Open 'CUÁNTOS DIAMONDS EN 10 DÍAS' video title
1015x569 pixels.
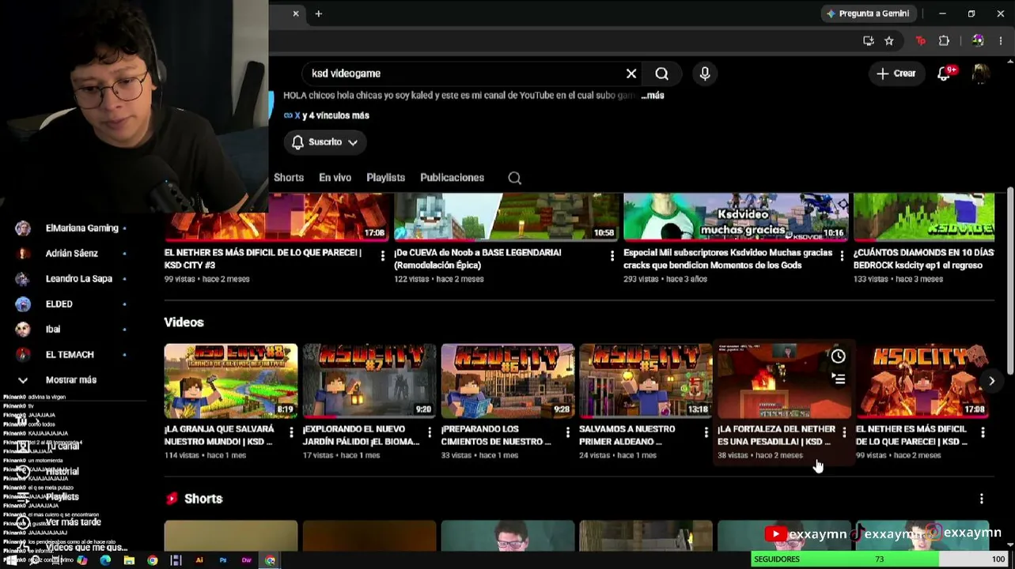click(923, 259)
